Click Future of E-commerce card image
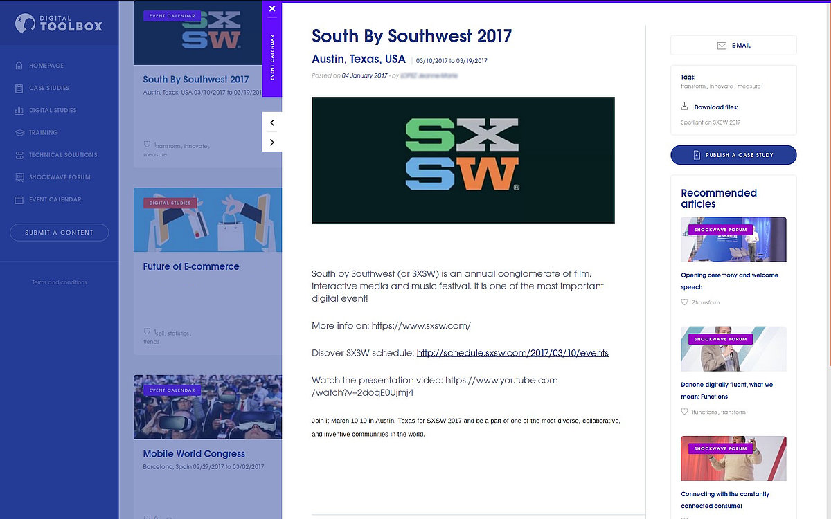Screen dimensions: 831x519 point(208,220)
